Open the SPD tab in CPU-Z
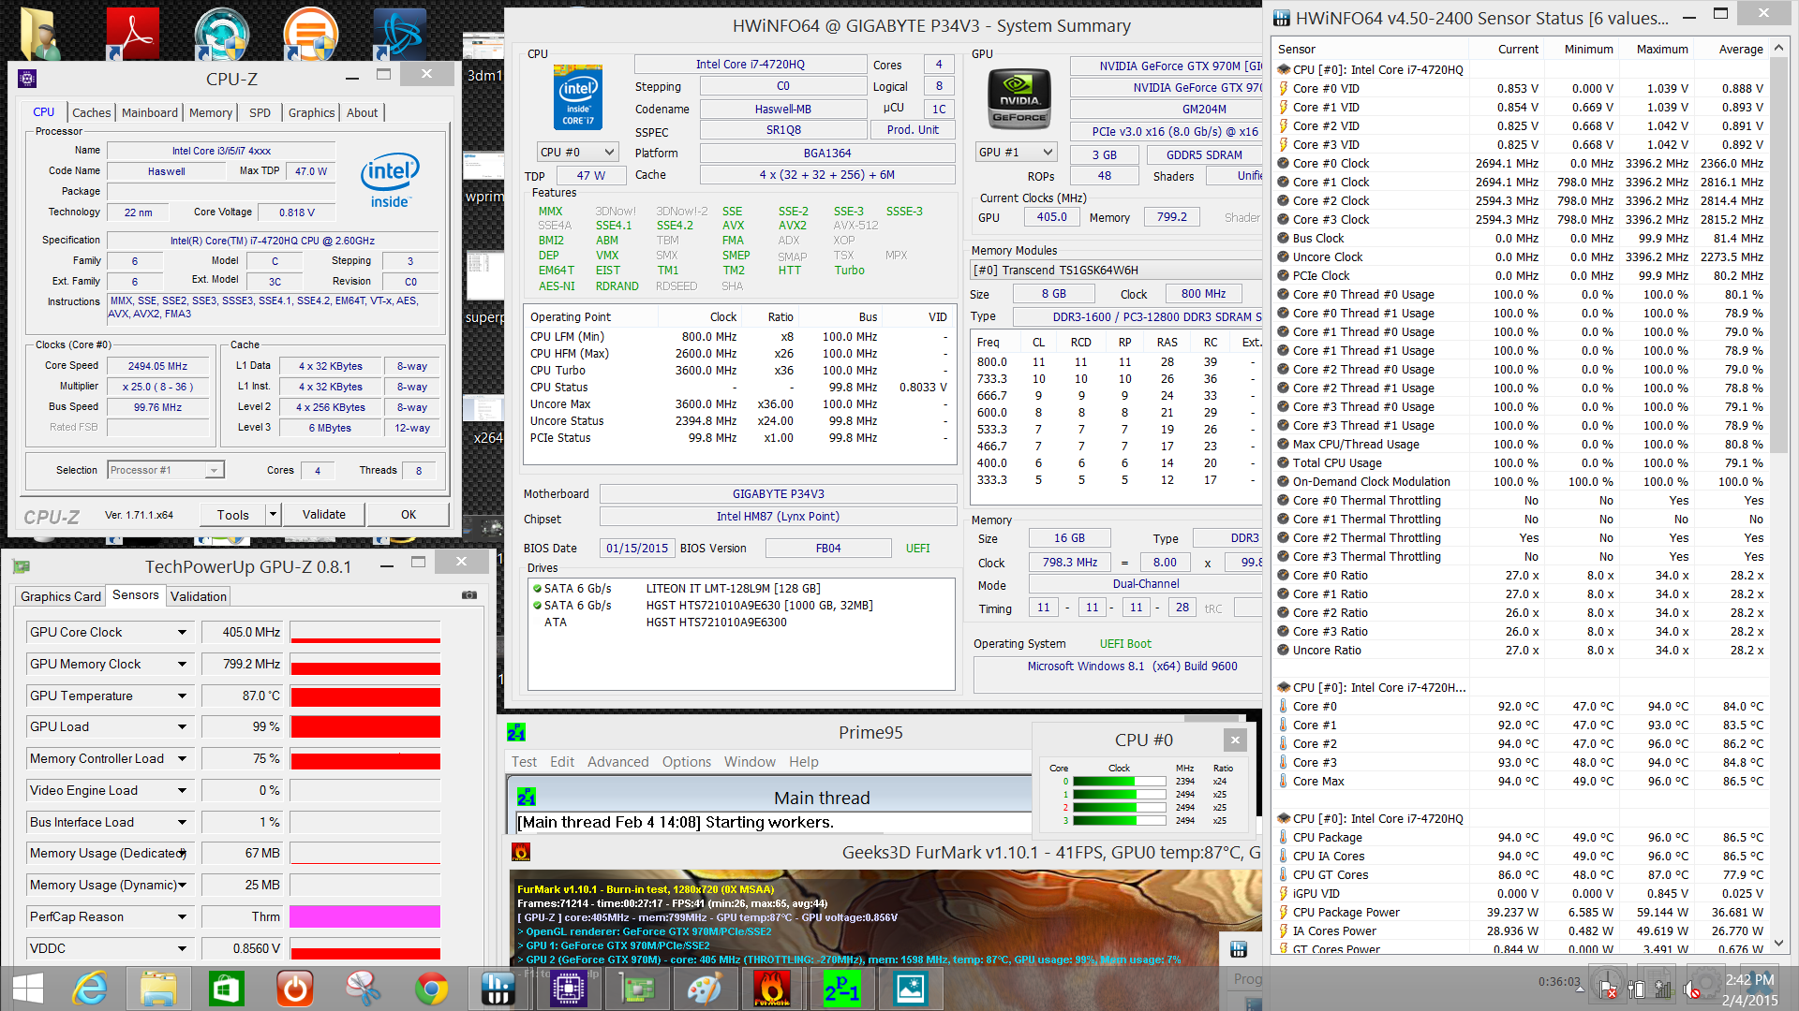The image size is (1799, 1011). coord(260,112)
